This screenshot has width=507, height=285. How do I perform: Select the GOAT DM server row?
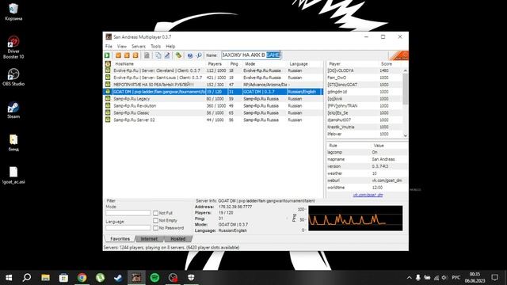(x=213, y=92)
